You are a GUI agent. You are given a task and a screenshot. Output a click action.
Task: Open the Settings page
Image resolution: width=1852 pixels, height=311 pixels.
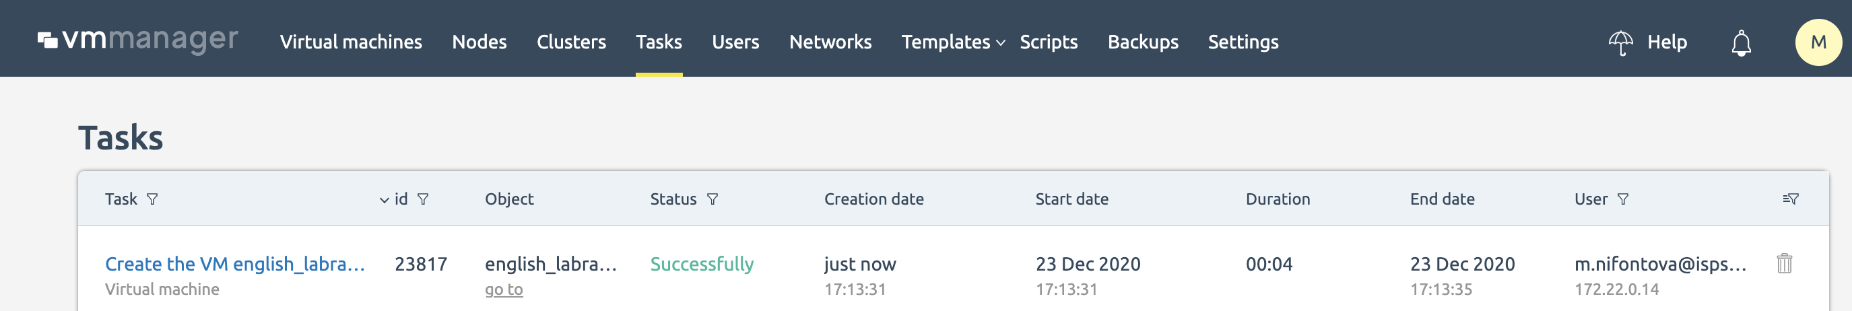pos(1243,42)
